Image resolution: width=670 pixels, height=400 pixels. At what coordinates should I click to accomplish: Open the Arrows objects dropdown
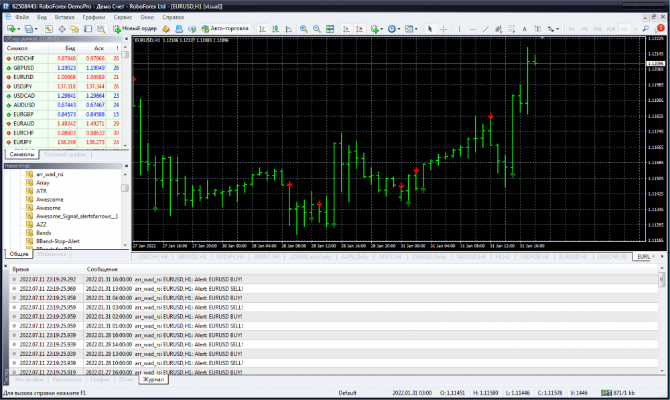point(553,29)
